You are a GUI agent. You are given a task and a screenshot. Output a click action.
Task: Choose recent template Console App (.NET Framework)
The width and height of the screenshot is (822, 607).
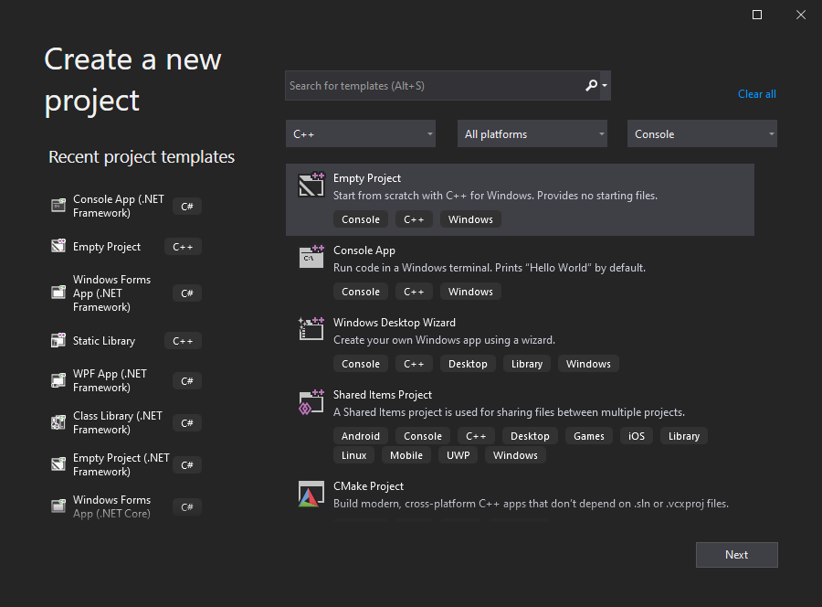119,207
